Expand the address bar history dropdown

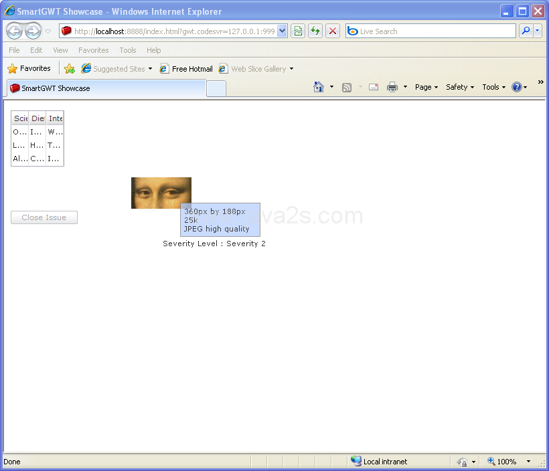283,31
